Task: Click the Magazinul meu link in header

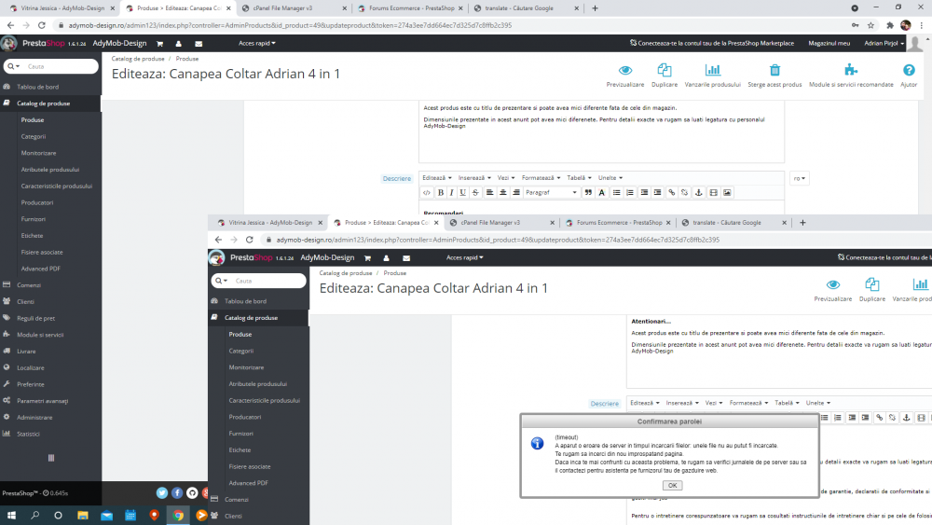Action: pyautogui.click(x=829, y=44)
